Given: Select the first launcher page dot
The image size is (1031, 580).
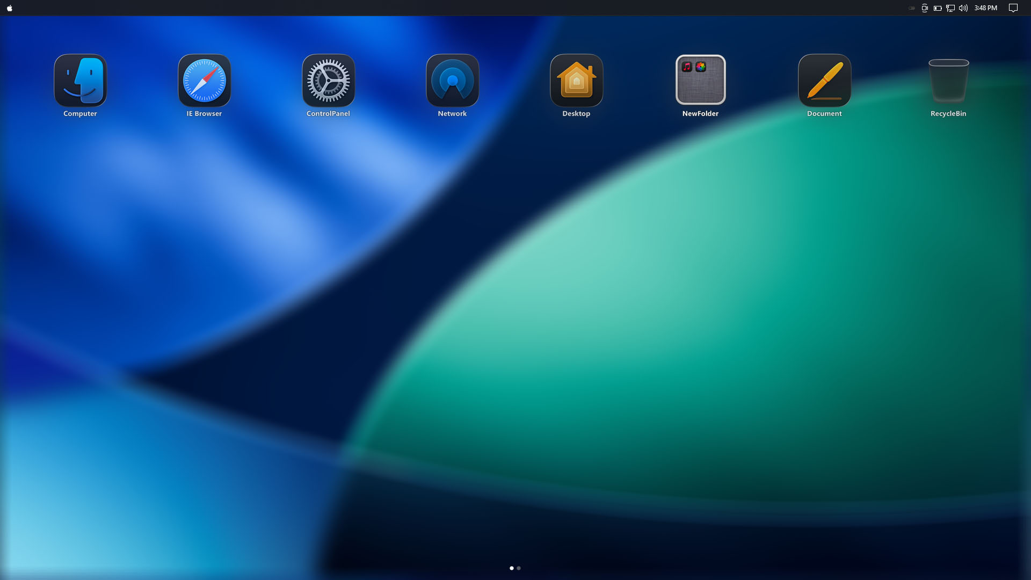Looking at the screenshot, I should click(x=512, y=568).
